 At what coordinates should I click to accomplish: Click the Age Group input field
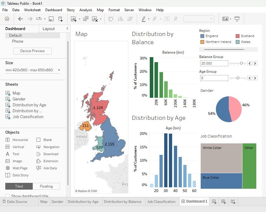point(214,78)
